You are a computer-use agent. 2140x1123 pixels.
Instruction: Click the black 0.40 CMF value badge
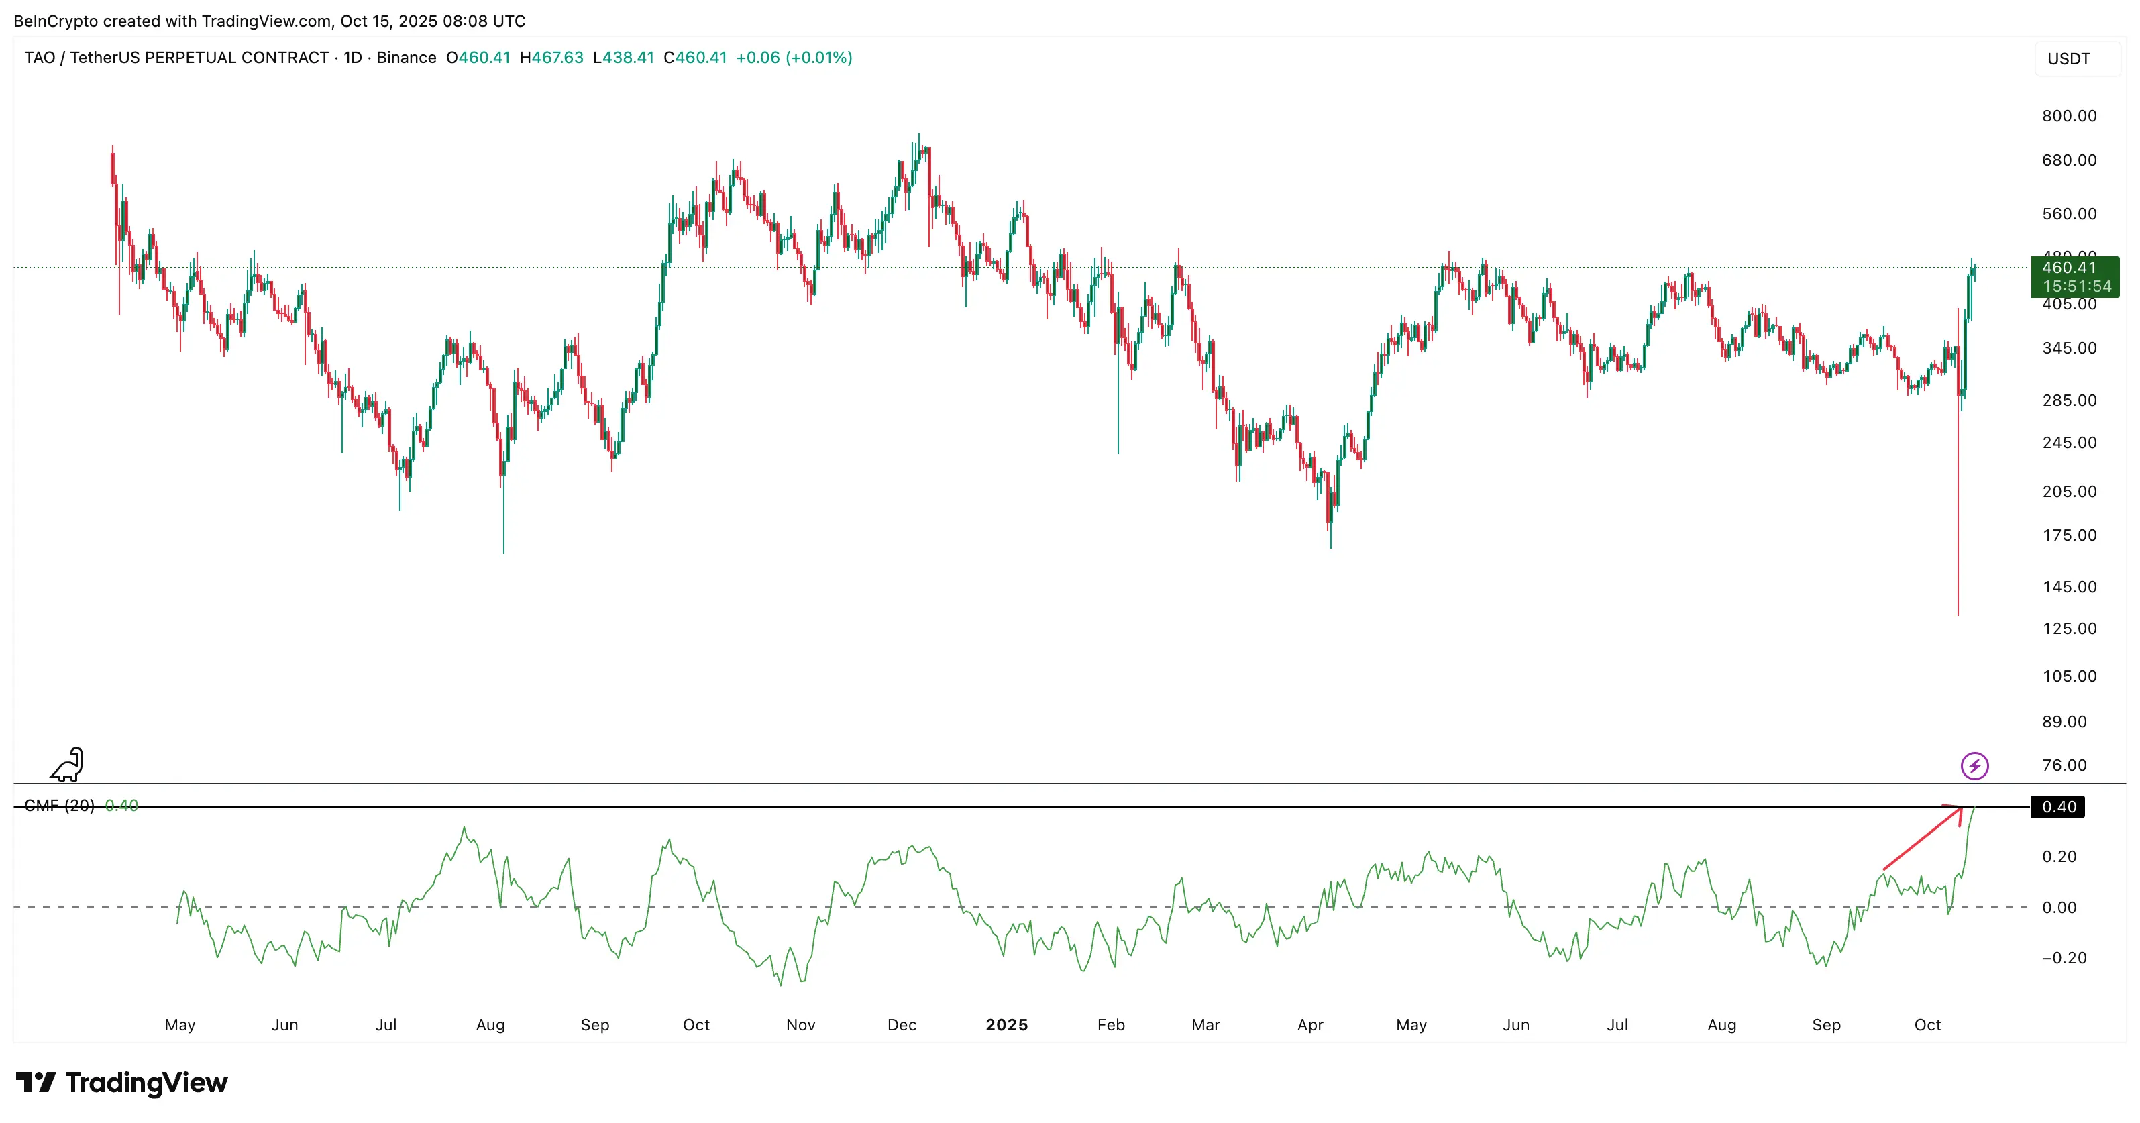point(2059,806)
